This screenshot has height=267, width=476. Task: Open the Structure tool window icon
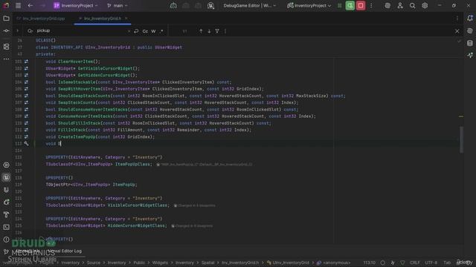click(6, 47)
